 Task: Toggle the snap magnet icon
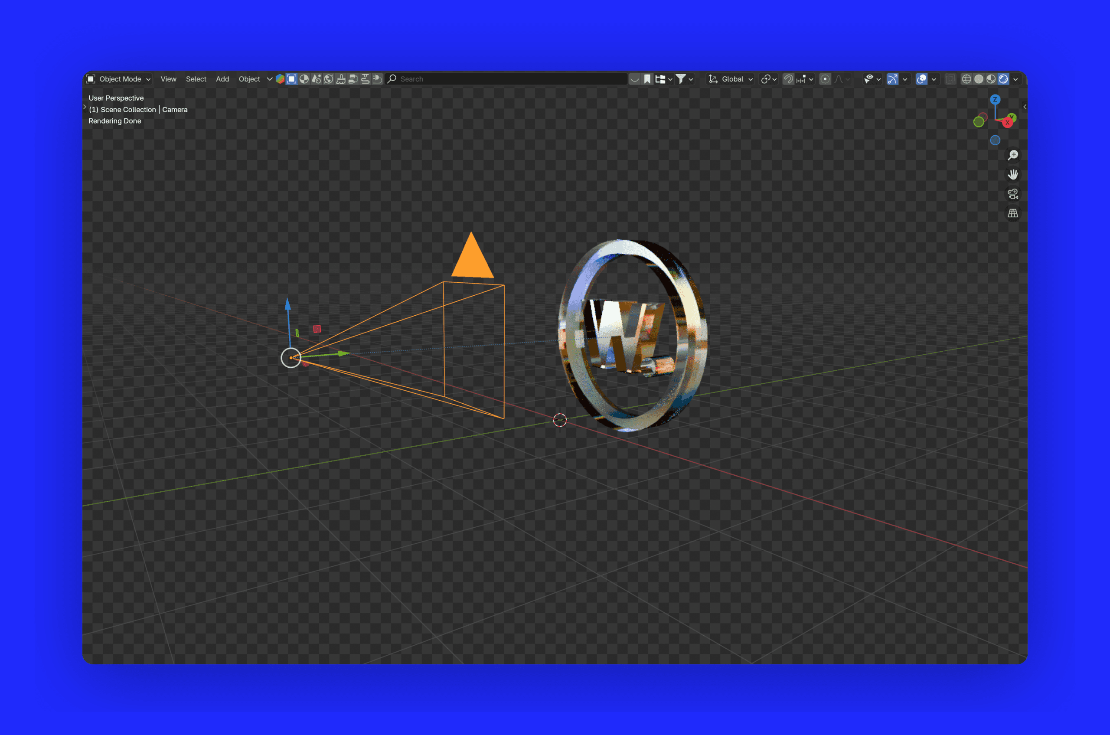pos(788,79)
